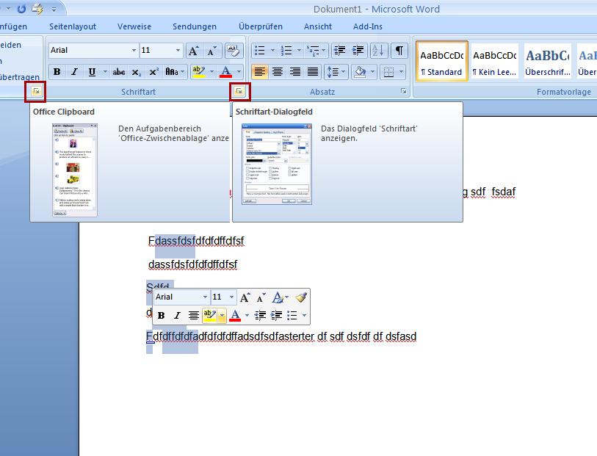Grow font size in the ribbon
The width and height of the screenshot is (597, 456).
pos(193,50)
